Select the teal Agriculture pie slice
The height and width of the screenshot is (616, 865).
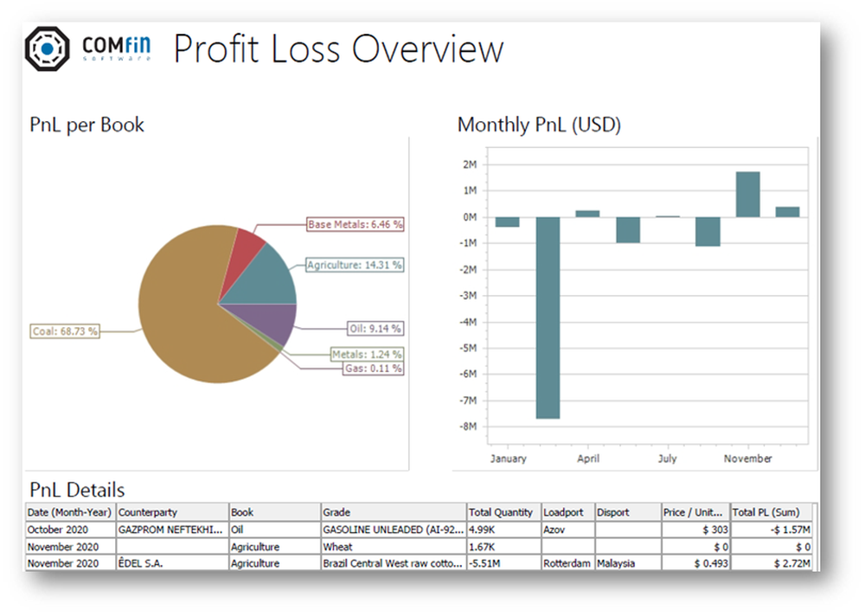(267, 280)
